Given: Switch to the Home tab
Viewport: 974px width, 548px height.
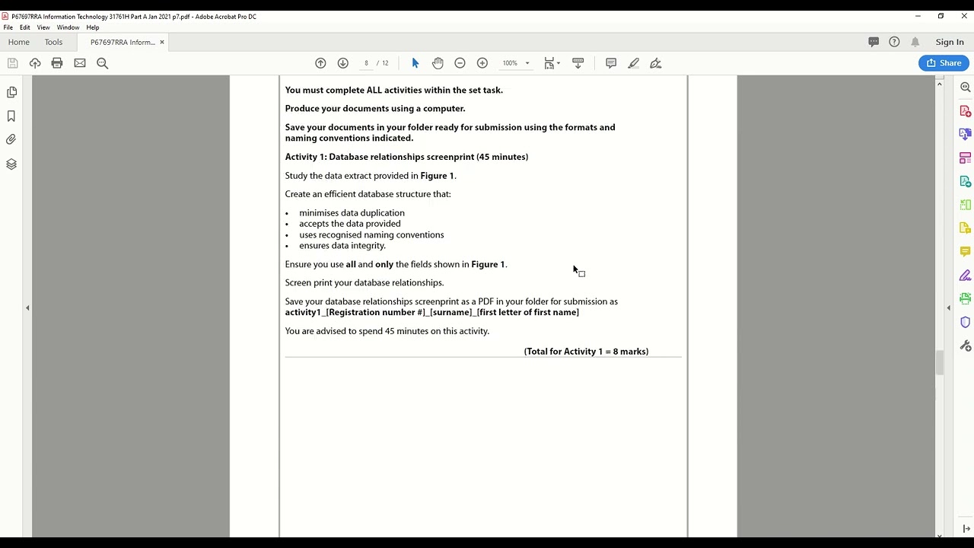Looking at the screenshot, I should (x=18, y=42).
